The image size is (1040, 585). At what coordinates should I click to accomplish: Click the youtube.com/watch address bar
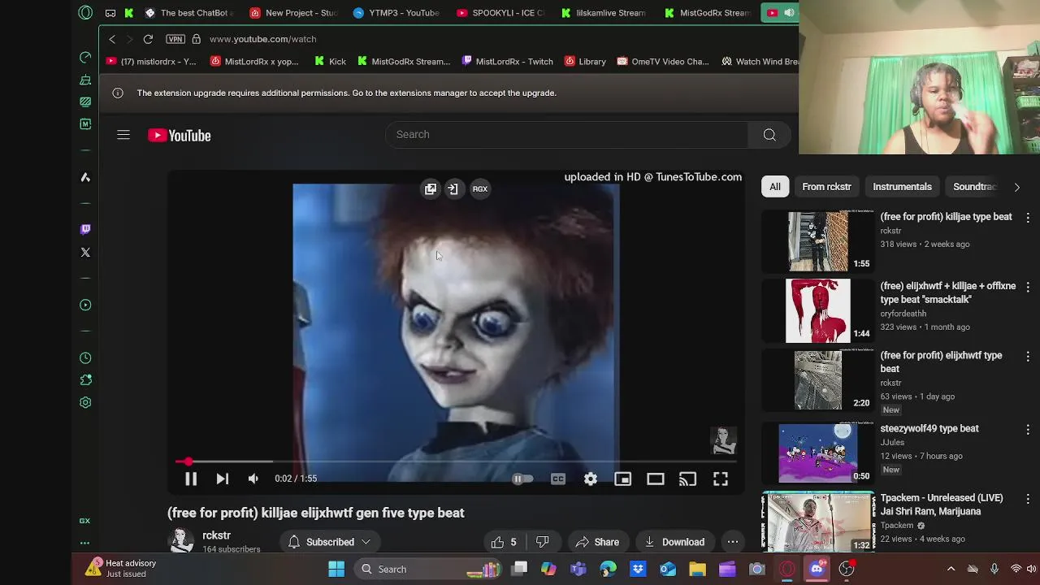(x=262, y=39)
